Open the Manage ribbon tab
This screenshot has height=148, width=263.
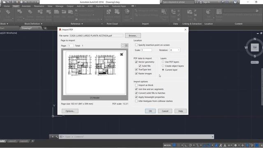pyautogui.click(x=59, y=6)
